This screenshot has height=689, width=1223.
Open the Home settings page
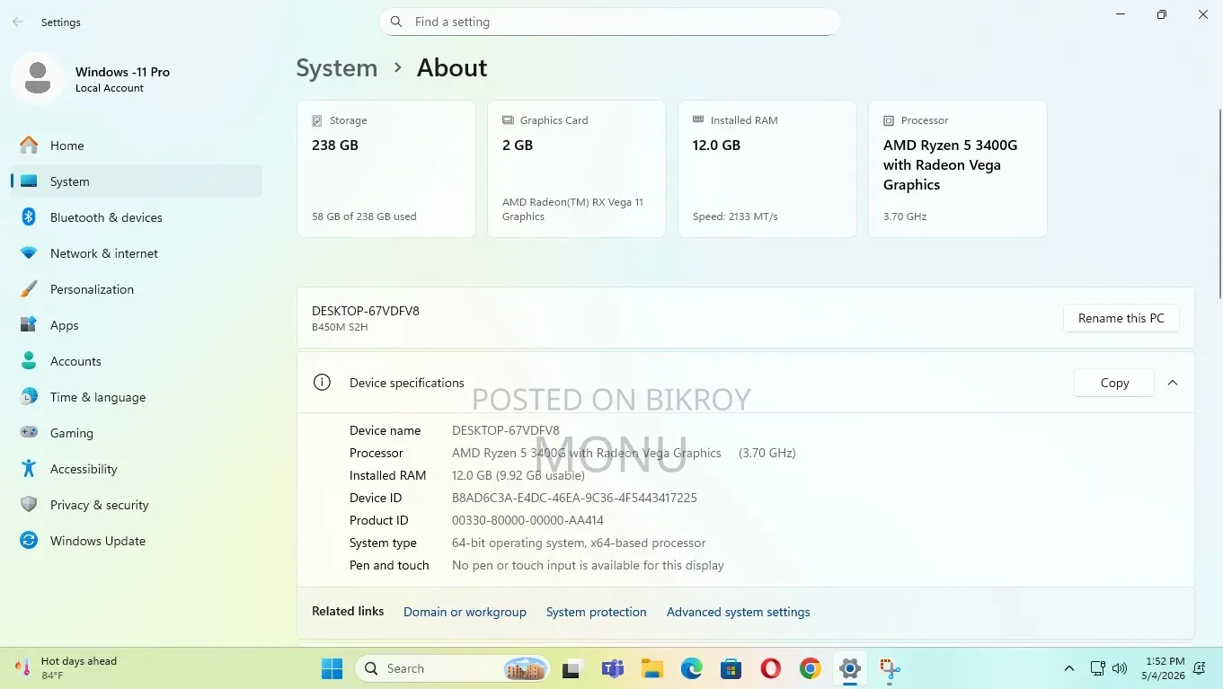(x=137, y=146)
